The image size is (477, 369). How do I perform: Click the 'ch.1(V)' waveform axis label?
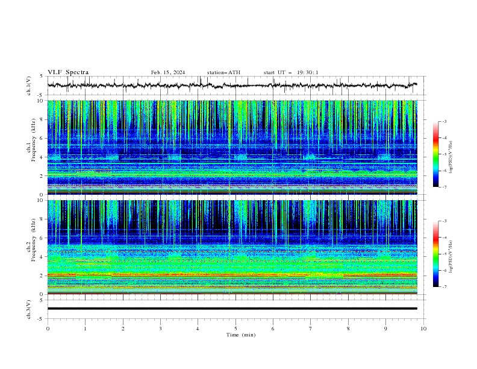(29, 86)
